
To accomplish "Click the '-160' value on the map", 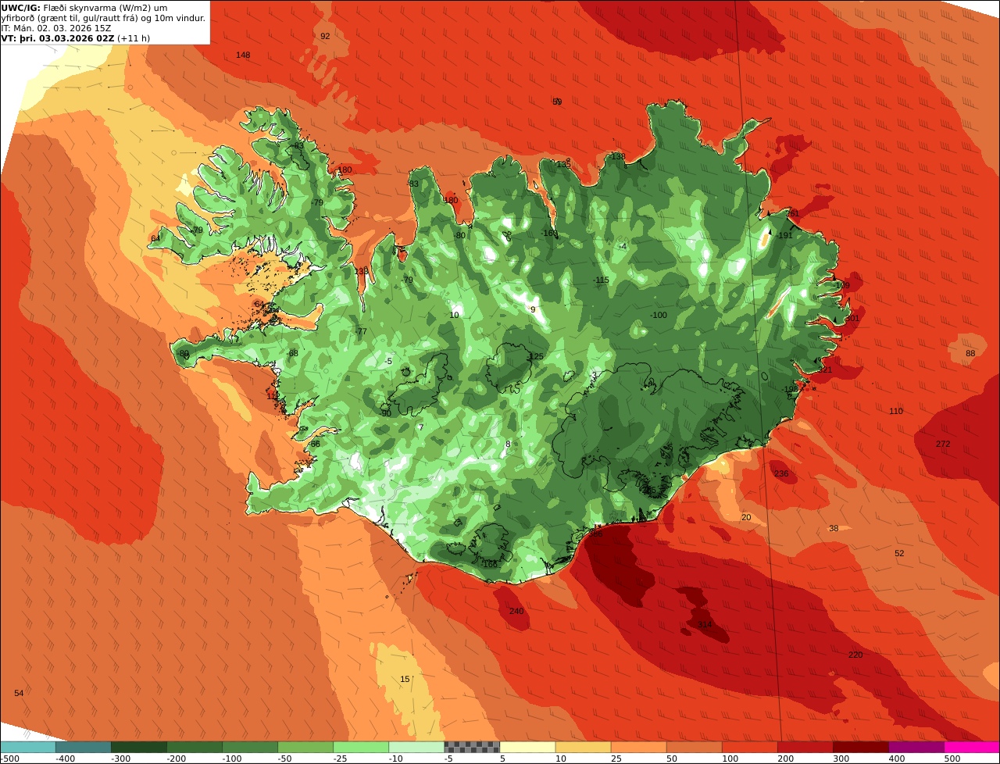I will pyautogui.click(x=549, y=233).
